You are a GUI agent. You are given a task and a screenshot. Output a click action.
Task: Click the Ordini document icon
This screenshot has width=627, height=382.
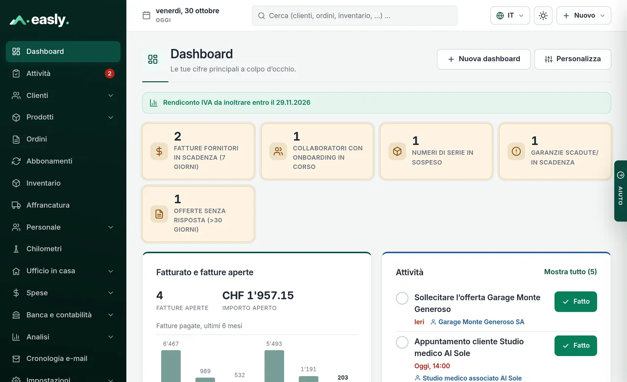16,139
